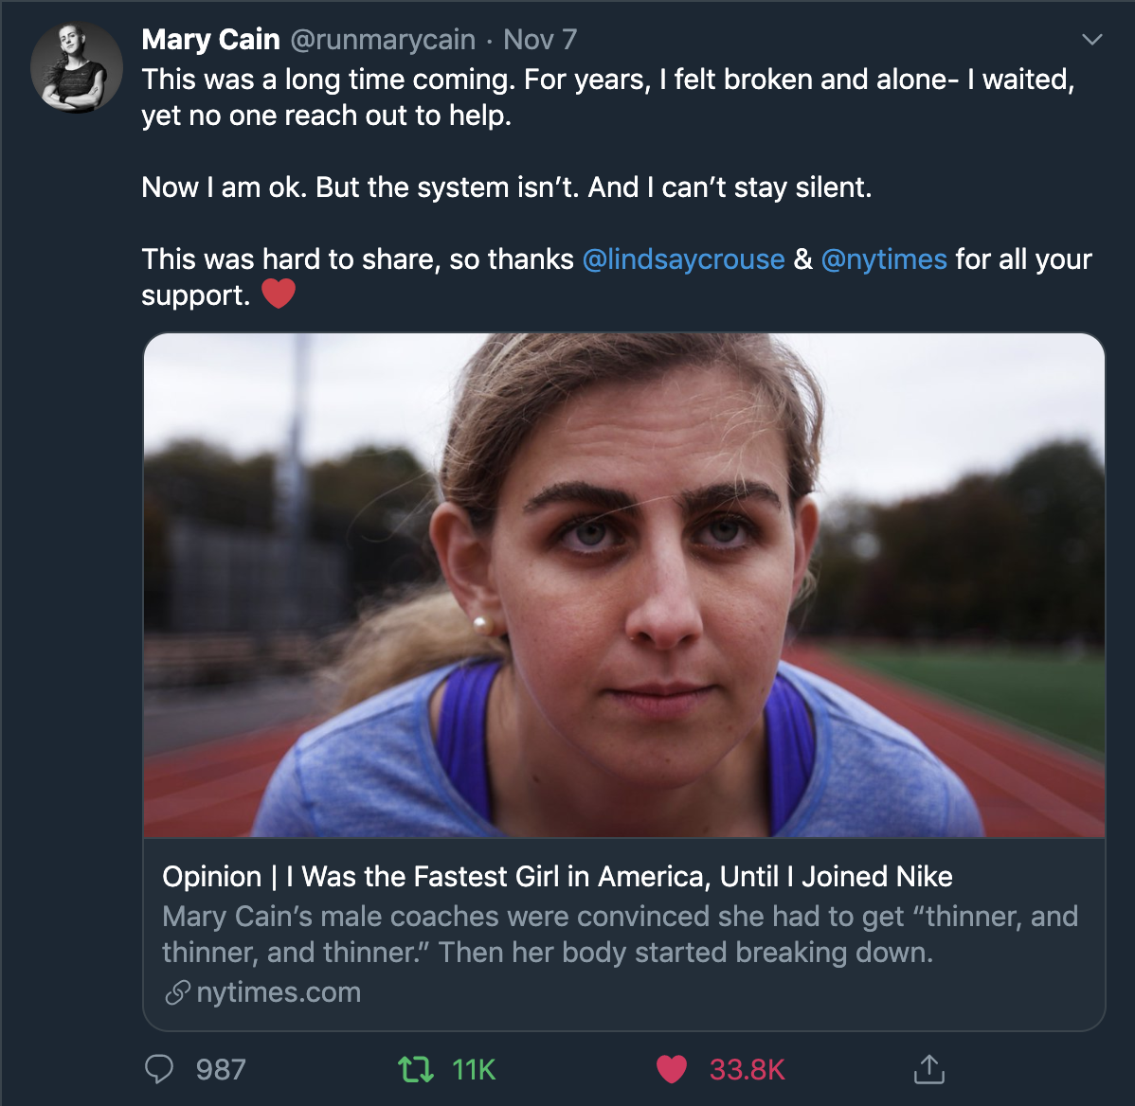
Task: Open the article preview photo of runner
Action: click(x=623, y=584)
